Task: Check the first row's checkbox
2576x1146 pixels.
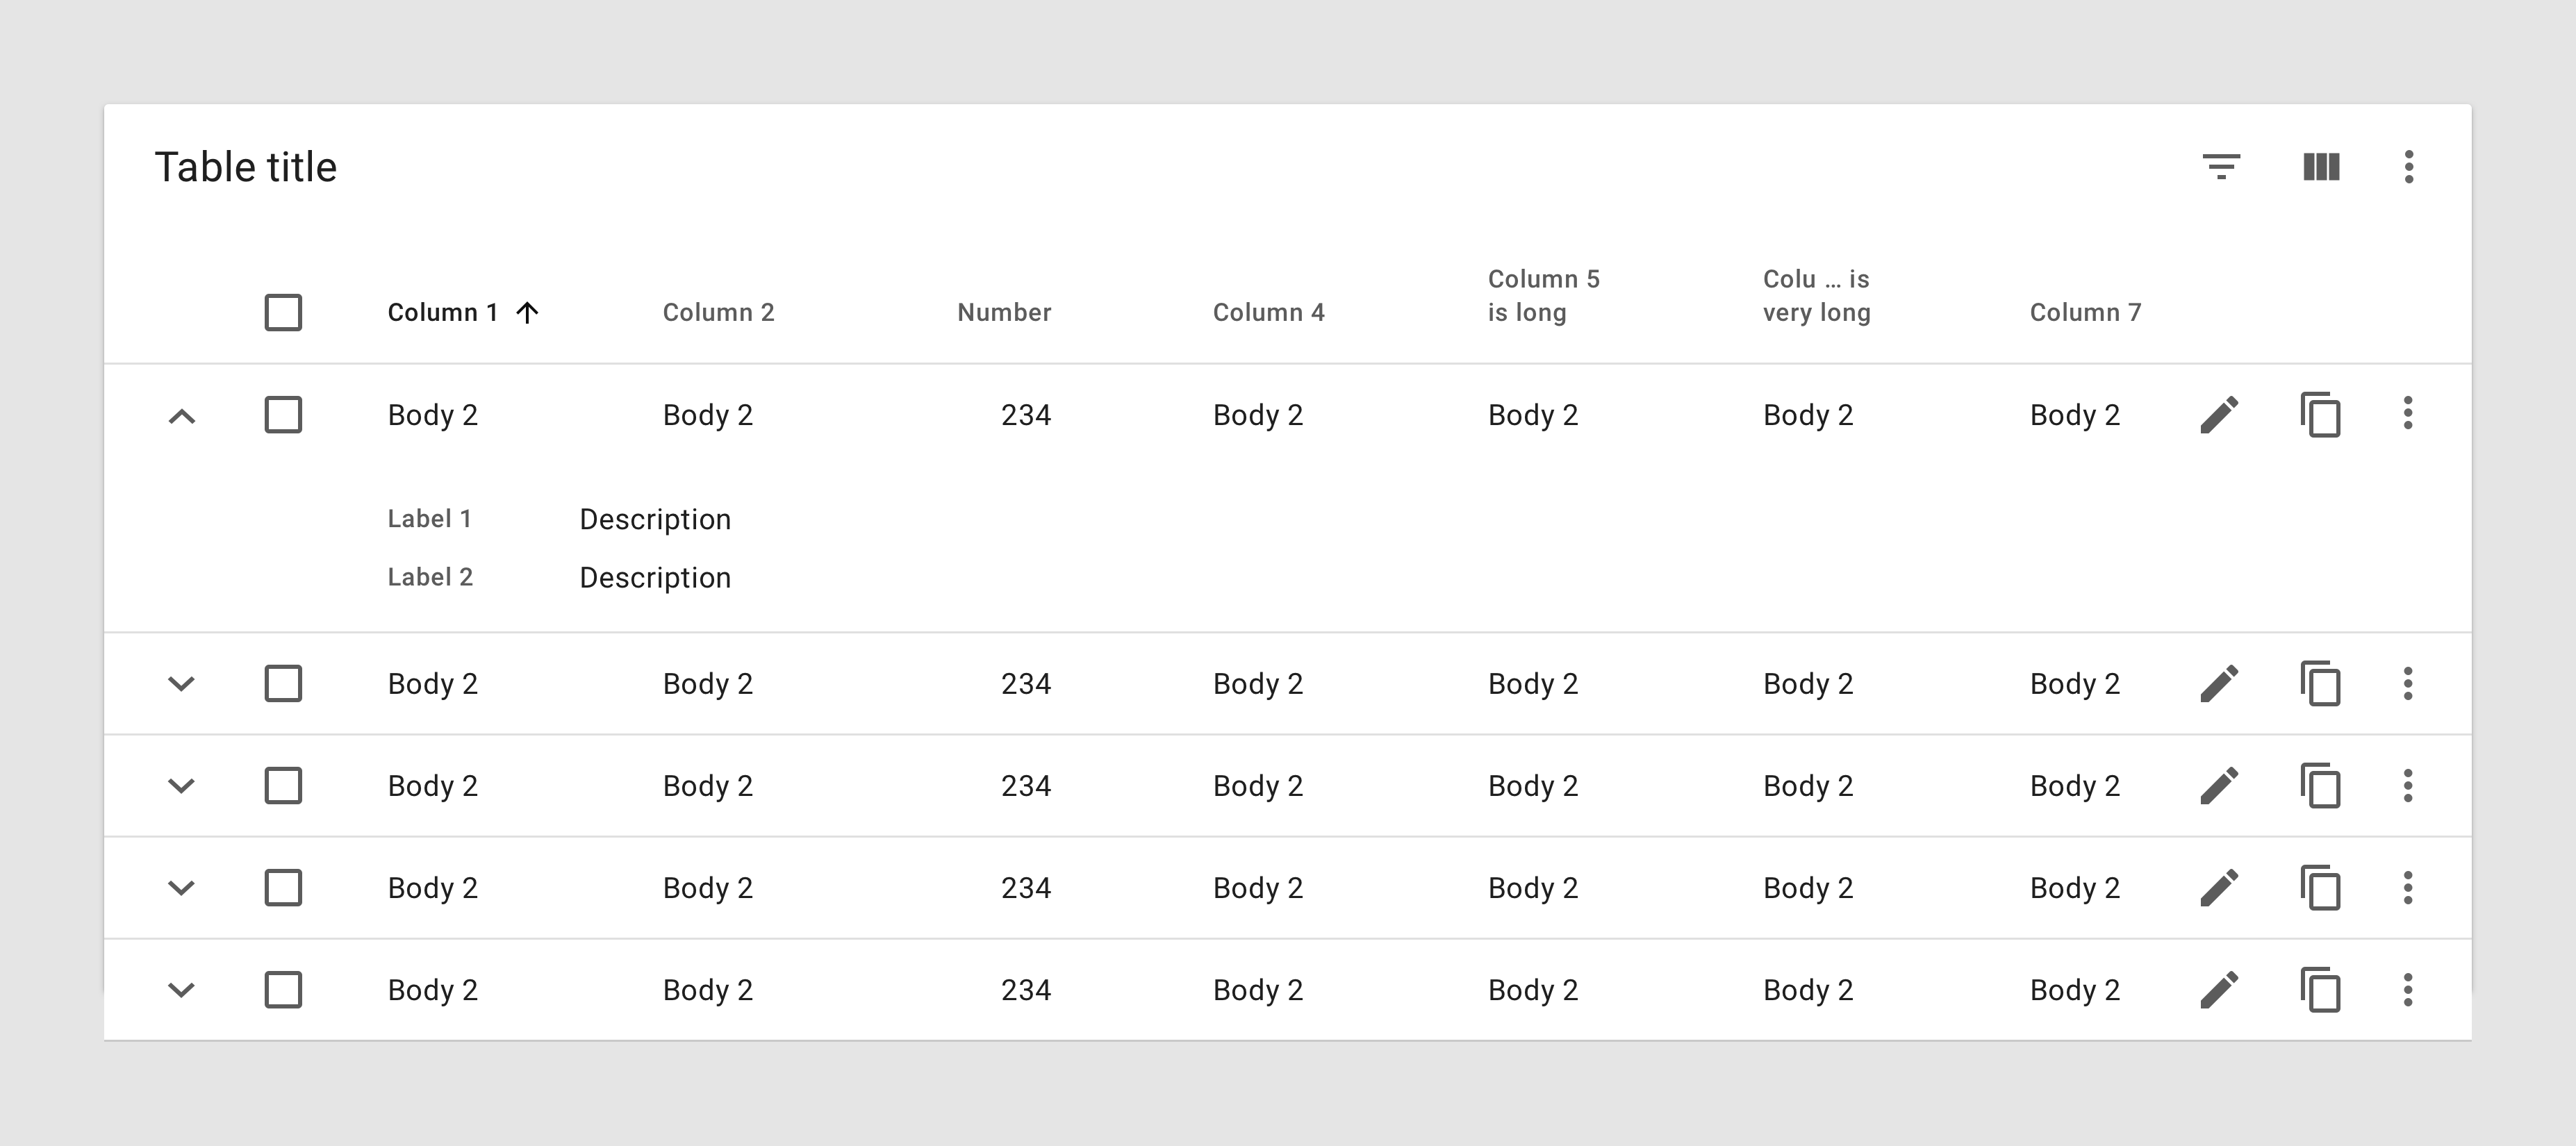Action: [283, 415]
